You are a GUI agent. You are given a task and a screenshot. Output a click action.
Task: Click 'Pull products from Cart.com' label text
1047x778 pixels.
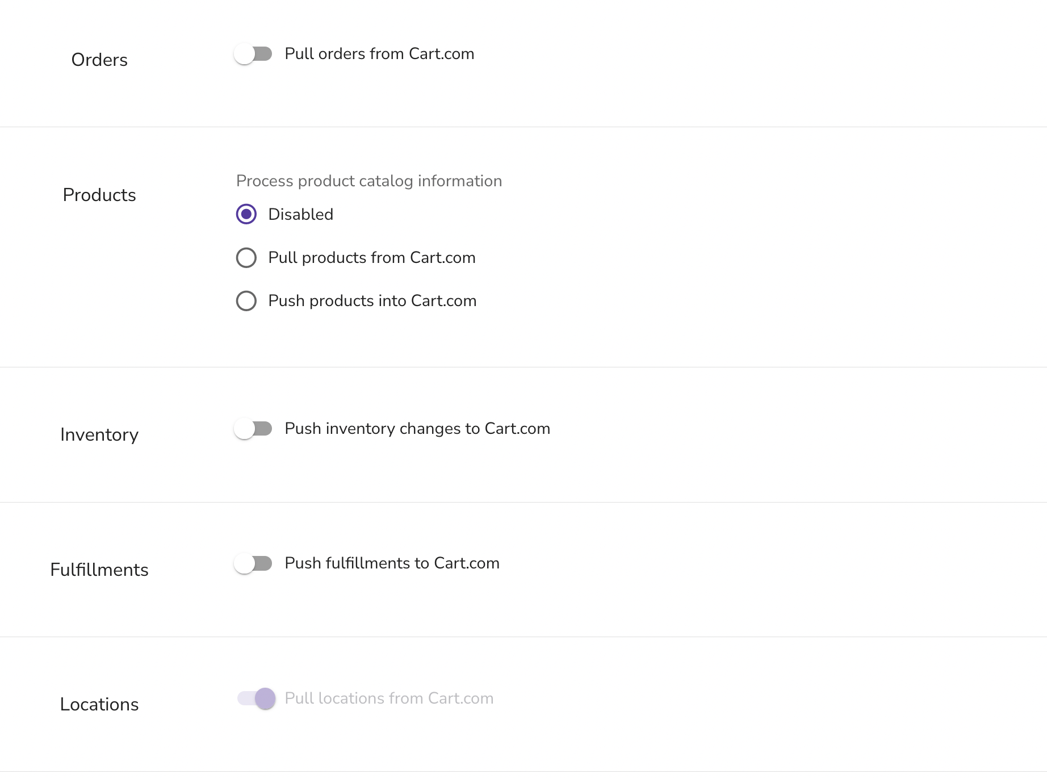click(x=372, y=258)
